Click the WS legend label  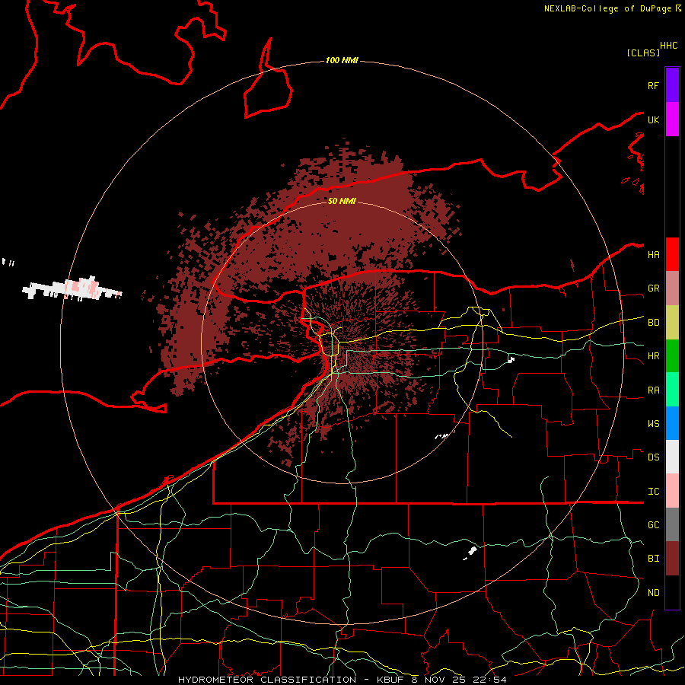(x=653, y=423)
